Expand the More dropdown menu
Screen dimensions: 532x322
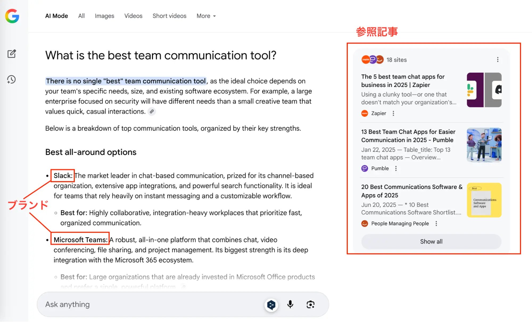pos(206,16)
